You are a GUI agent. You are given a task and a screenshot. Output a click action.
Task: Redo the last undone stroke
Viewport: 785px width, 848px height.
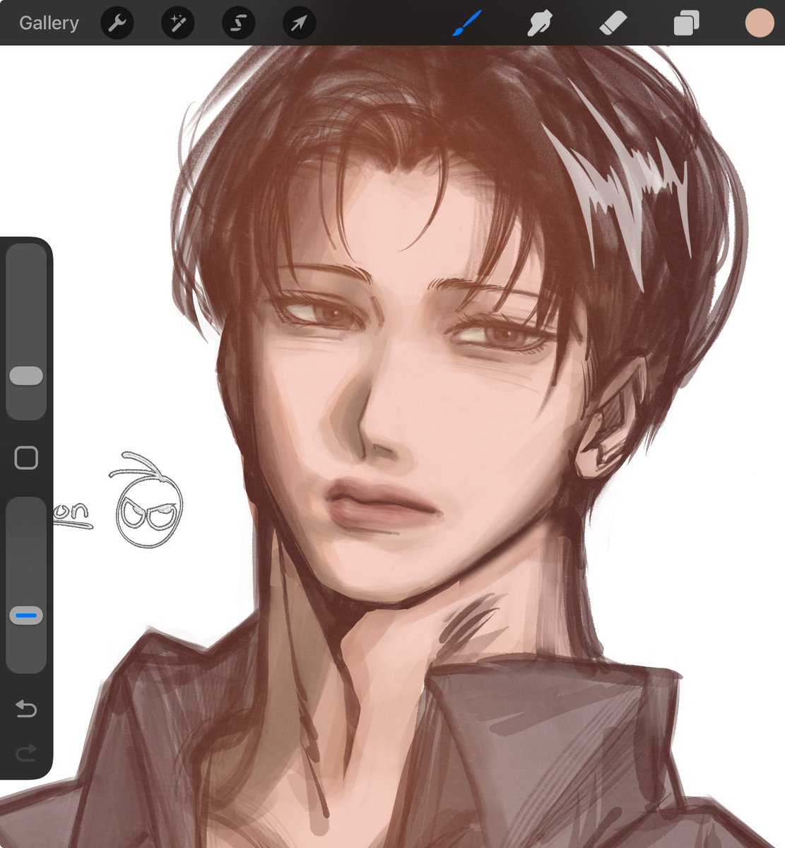(26, 753)
